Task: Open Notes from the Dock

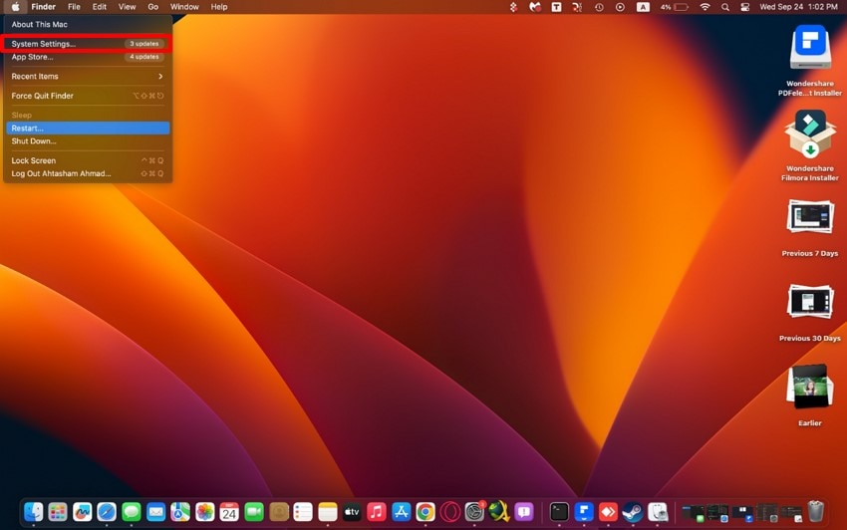Action: 328,512
